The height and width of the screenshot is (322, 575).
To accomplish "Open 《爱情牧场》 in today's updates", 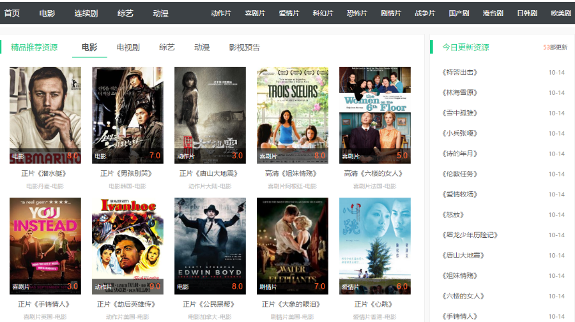I will (460, 194).
